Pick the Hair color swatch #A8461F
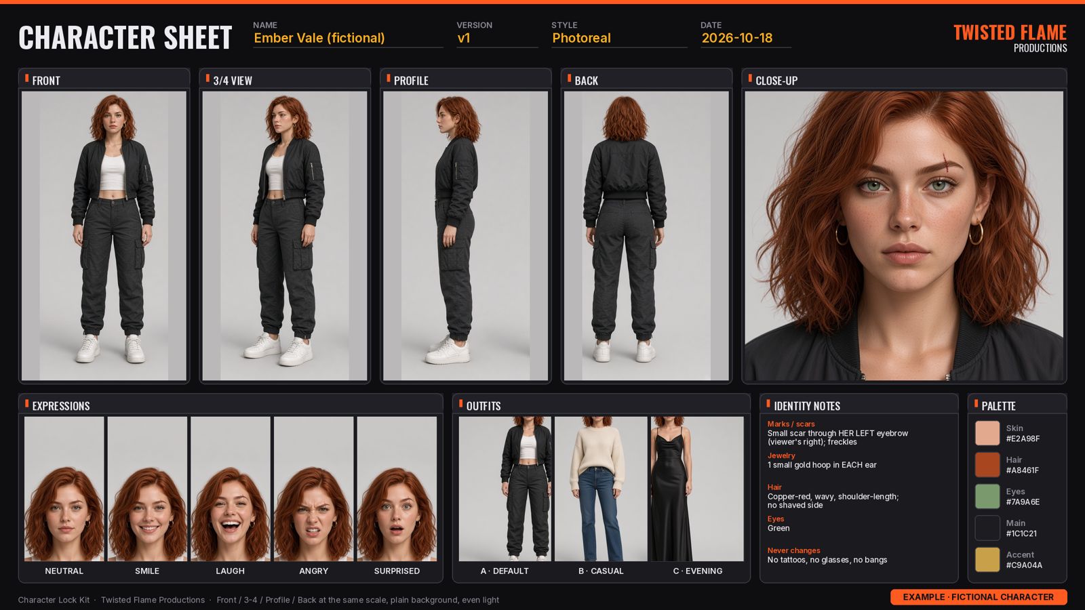1085x610 pixels. click(x=987, y=465)
